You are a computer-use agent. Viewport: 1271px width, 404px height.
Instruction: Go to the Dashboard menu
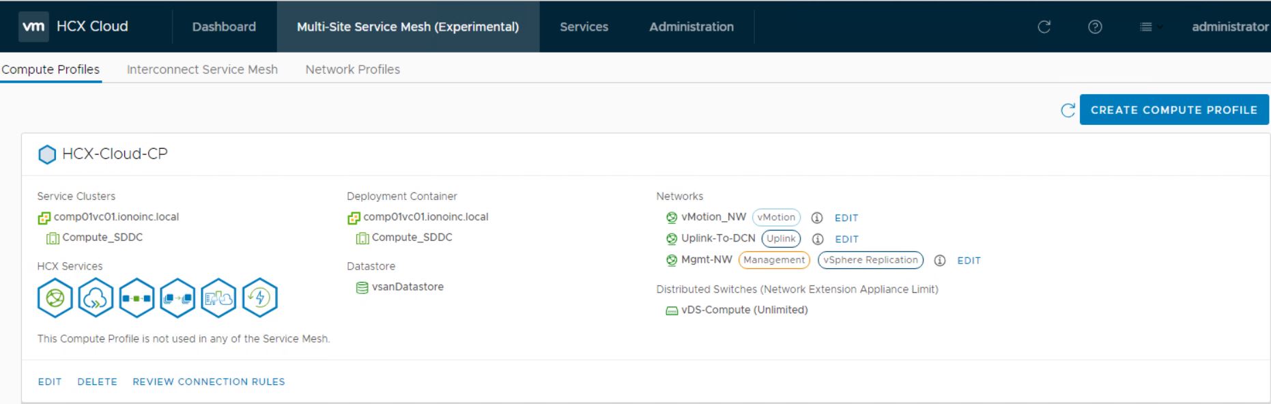pyautogui.click(x=224, y=27)
